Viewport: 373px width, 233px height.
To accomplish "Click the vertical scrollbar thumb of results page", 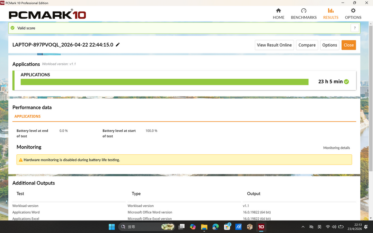I will [x=370, y=98].
